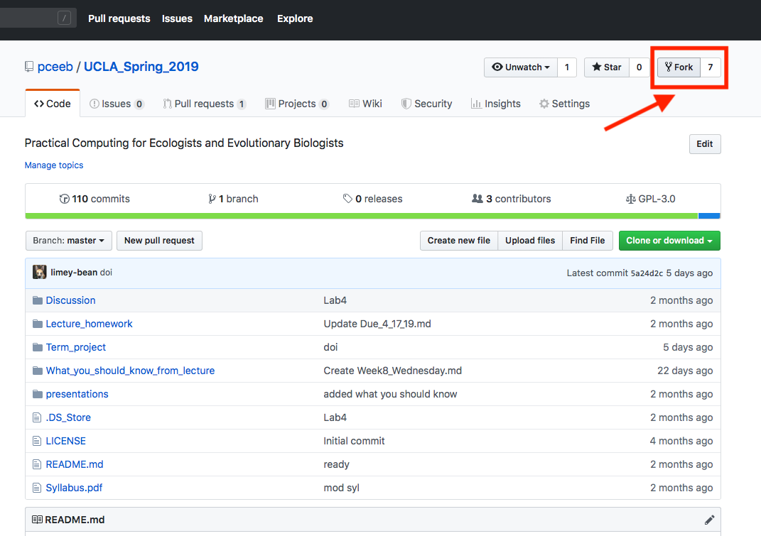Screen dimensions: 761x536
Task: Click commit message 'Update Due_4_17_19.md'
Action: point(377,324)
